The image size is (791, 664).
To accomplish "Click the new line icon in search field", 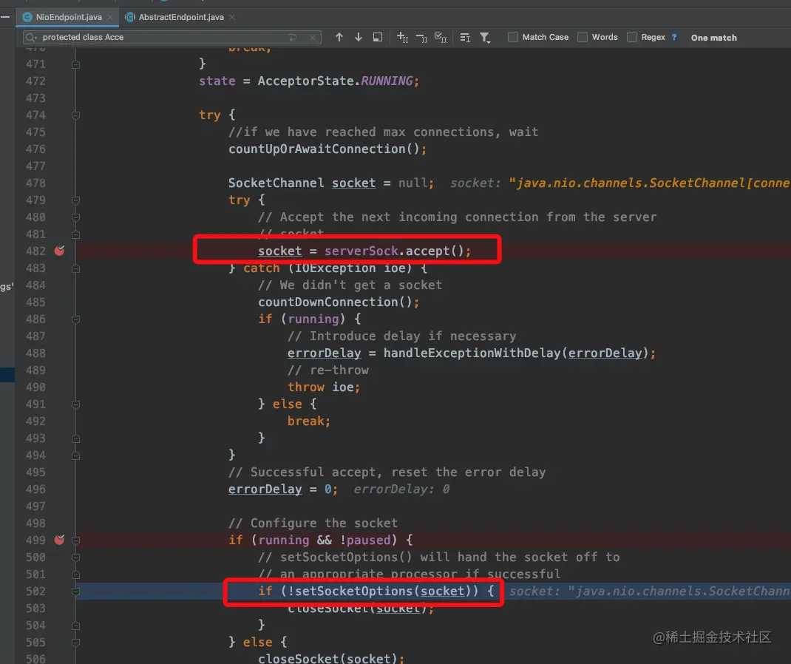I will pyautogui.click(x=293, y=37).
